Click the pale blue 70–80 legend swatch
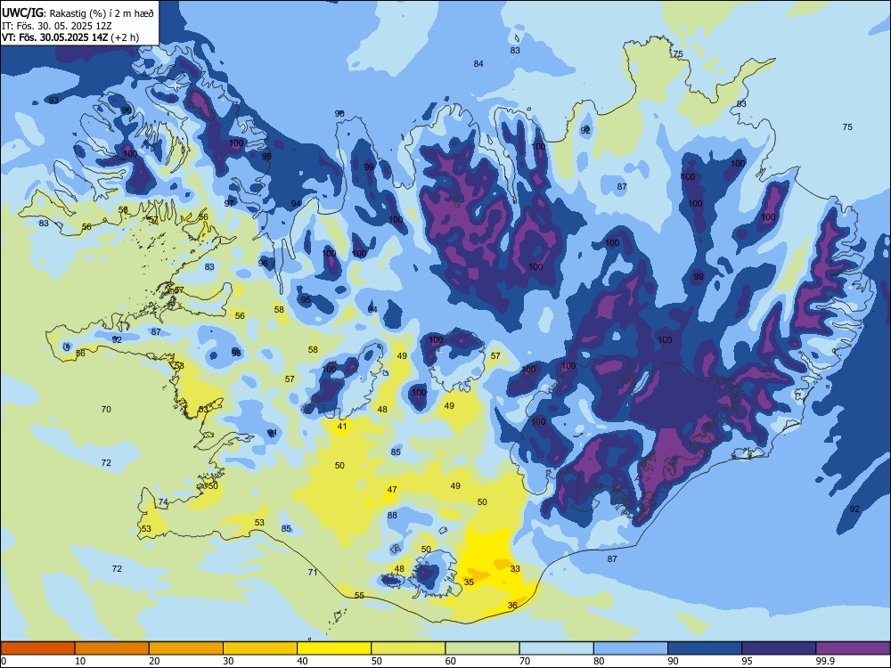Viewport: 891px width, 668px height. click(x=556, y=648)
